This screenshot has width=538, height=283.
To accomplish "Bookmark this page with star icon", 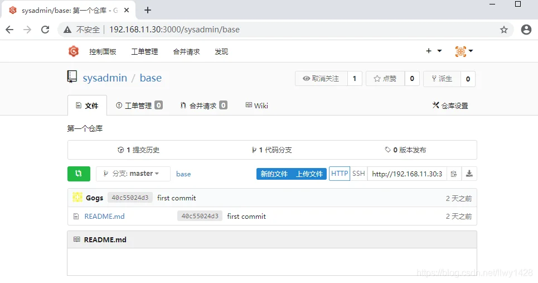I will pos(503,30).
